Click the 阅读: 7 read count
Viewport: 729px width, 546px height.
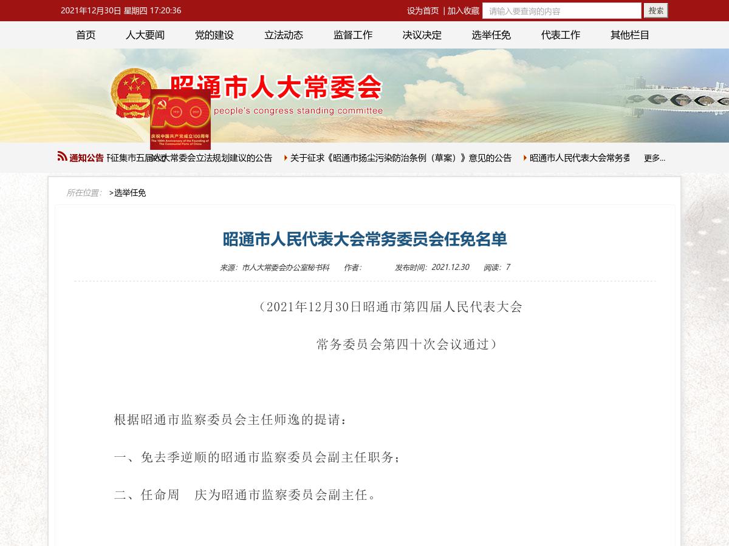pyautogui.click(x=497, y=267)
